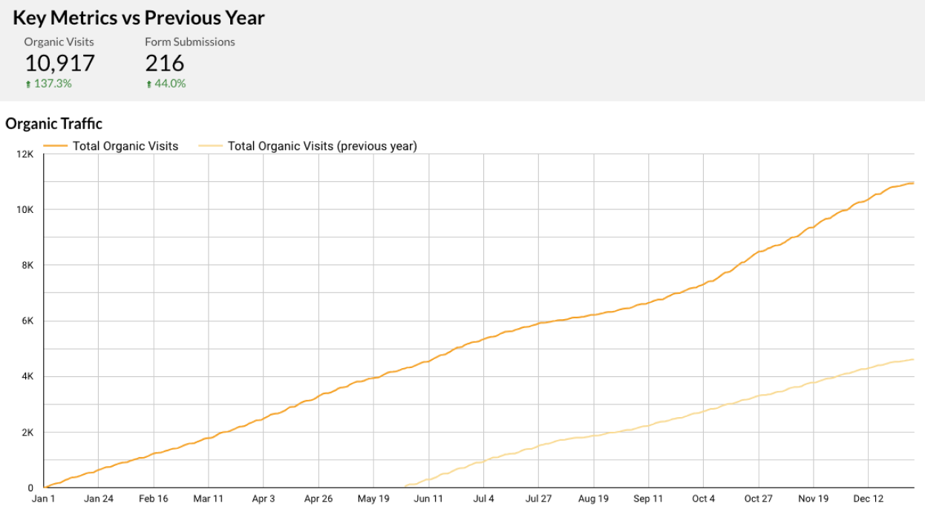Select the Oct 27 x-axis label
Viewport: 925px width, 515px height.
pos(758,499)
